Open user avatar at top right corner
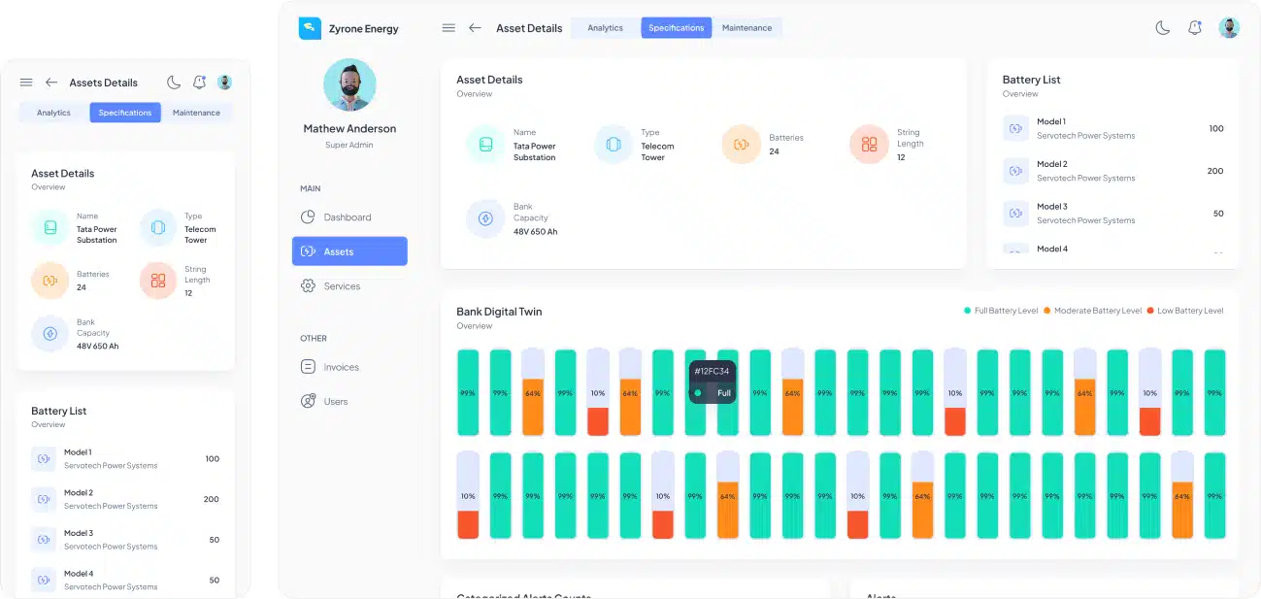This screenshot has width=1261, height=599. [x=1229, y=28]
